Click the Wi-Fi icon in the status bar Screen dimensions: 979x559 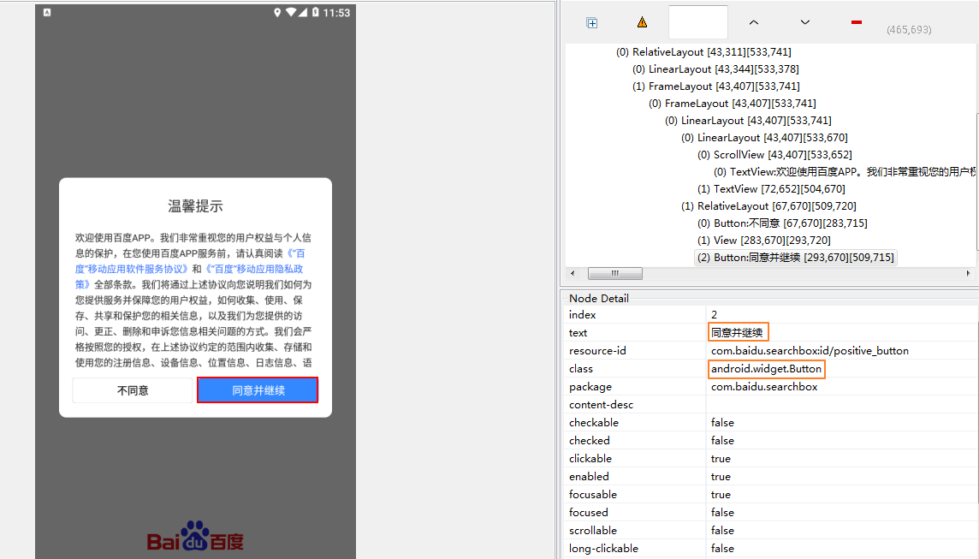coord(291,13)
